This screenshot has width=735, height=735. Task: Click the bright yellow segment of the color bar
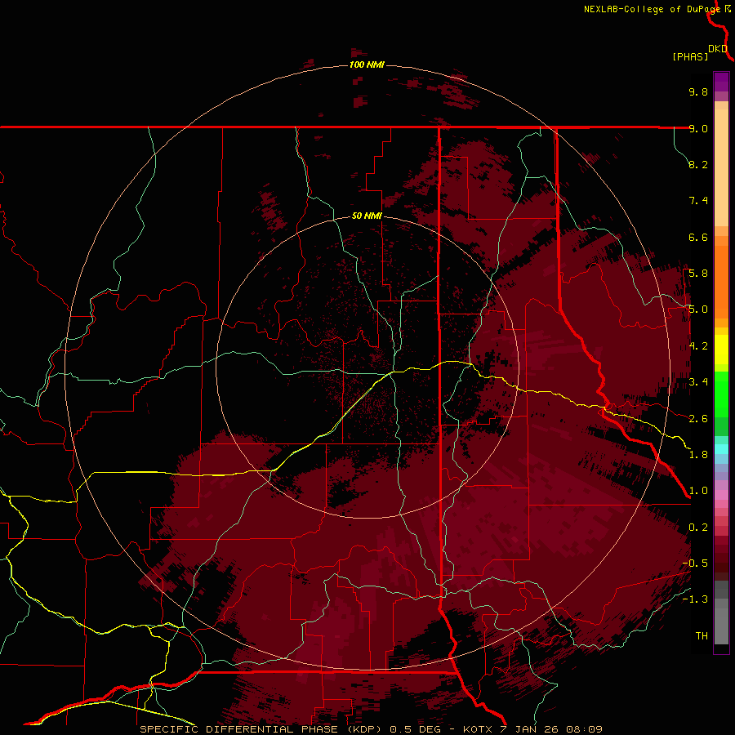[x=721, y=350]
